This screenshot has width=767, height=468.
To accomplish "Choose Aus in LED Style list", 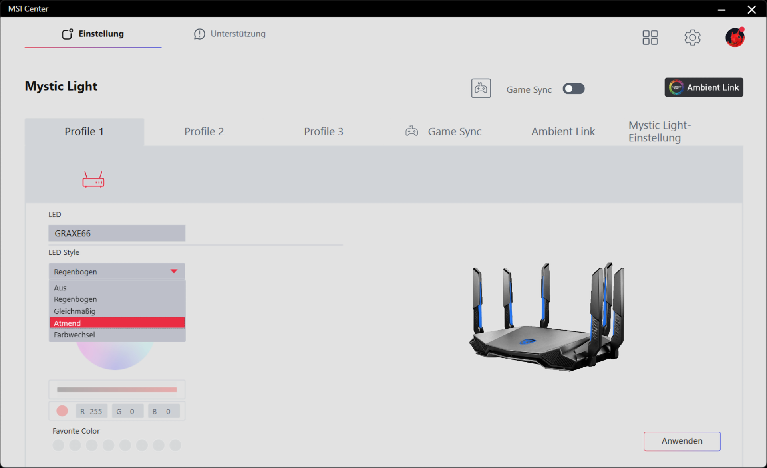I will pyautogui.click(x=117, y=288).
